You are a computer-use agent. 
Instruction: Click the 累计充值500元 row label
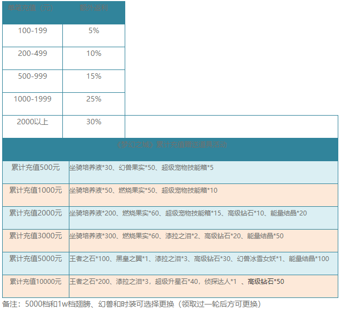36,168
